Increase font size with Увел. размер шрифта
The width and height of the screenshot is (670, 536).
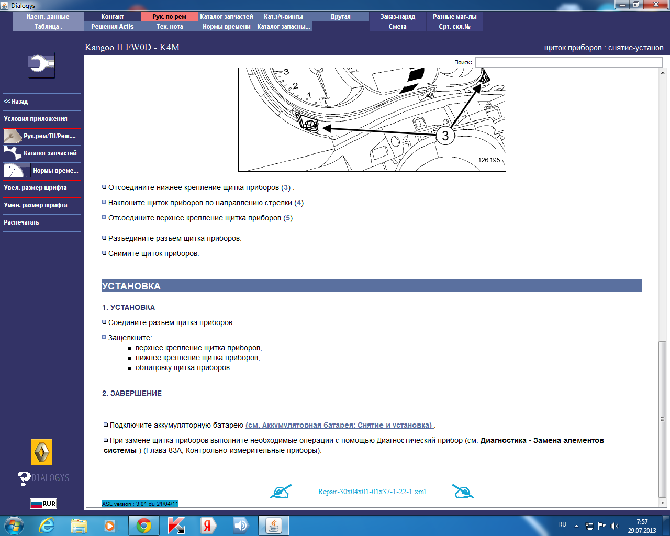(x=42, y=188)
